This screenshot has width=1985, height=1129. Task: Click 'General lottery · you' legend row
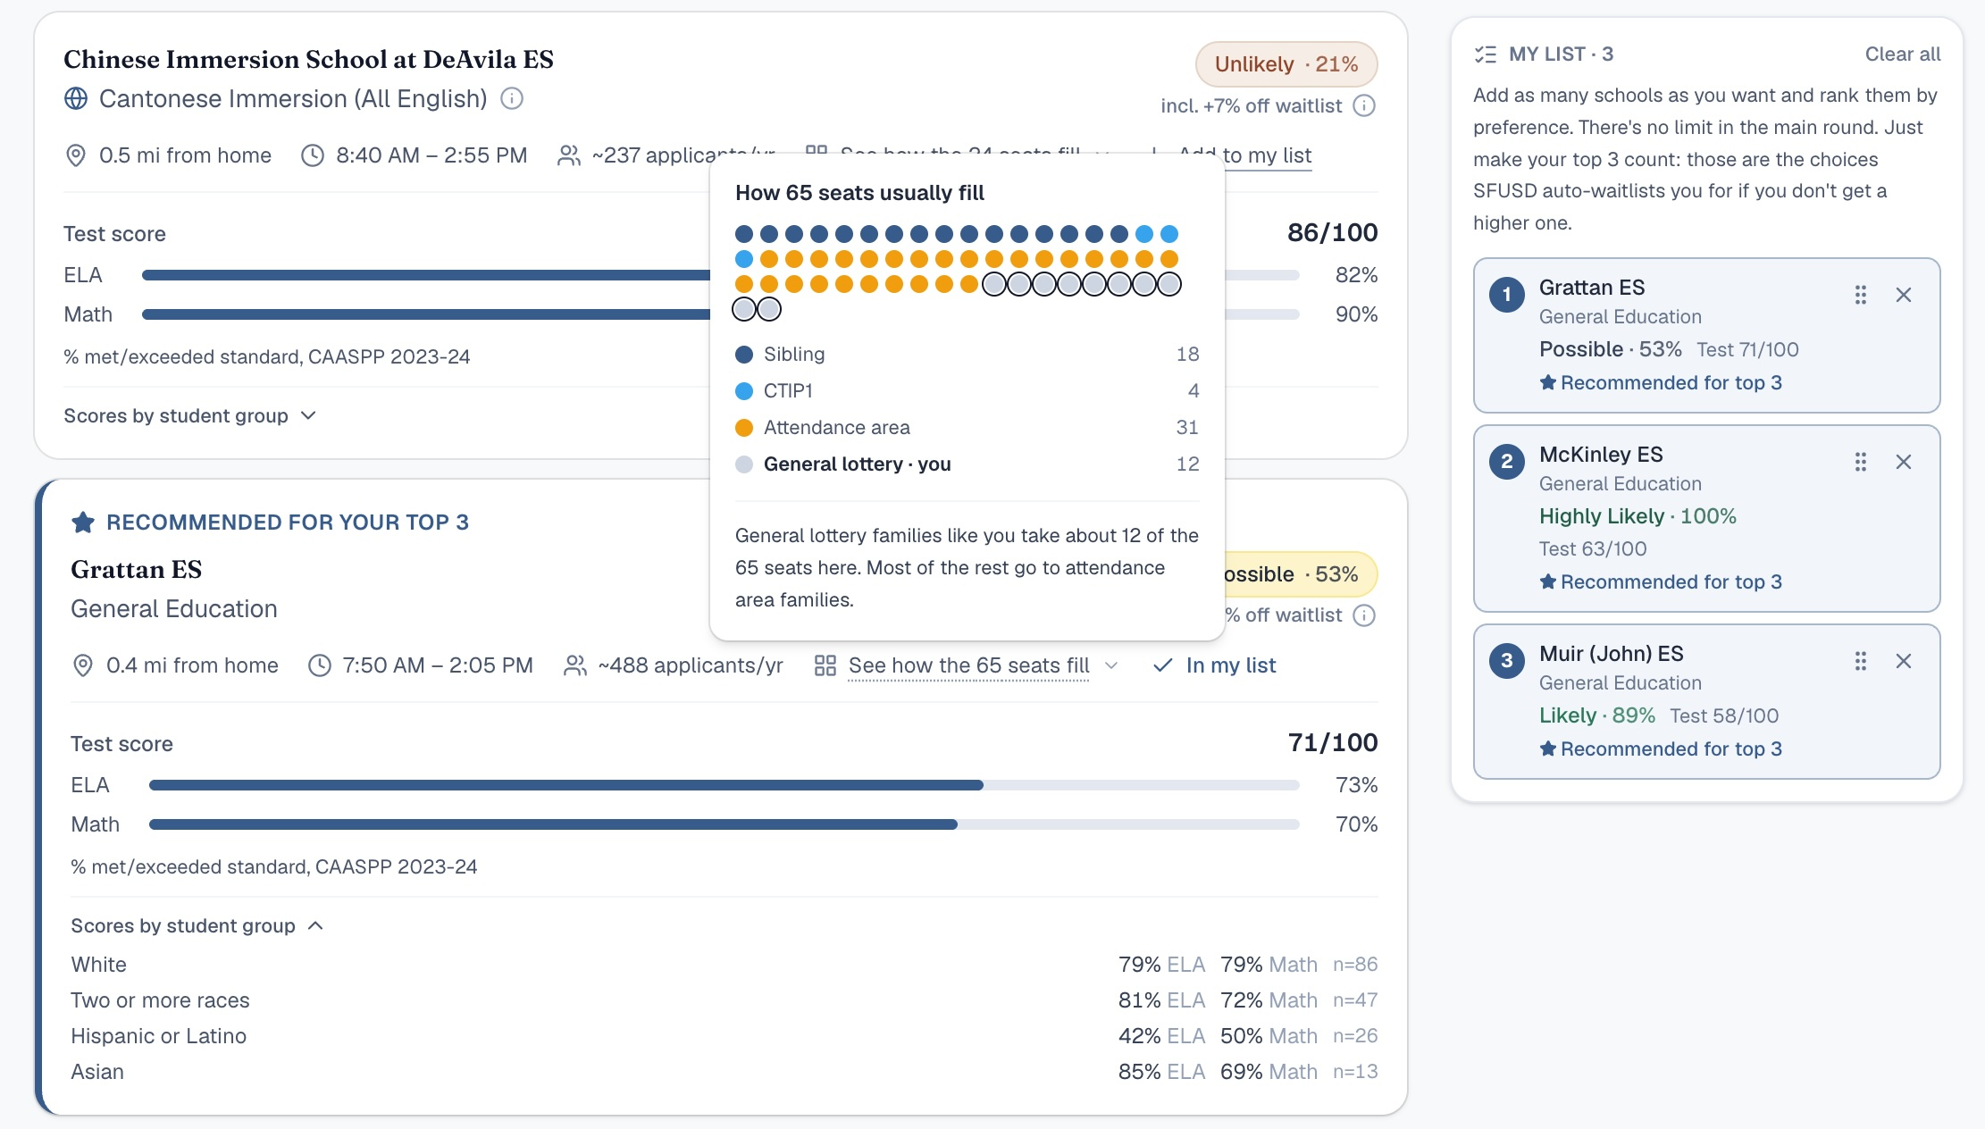pos(967,464)
